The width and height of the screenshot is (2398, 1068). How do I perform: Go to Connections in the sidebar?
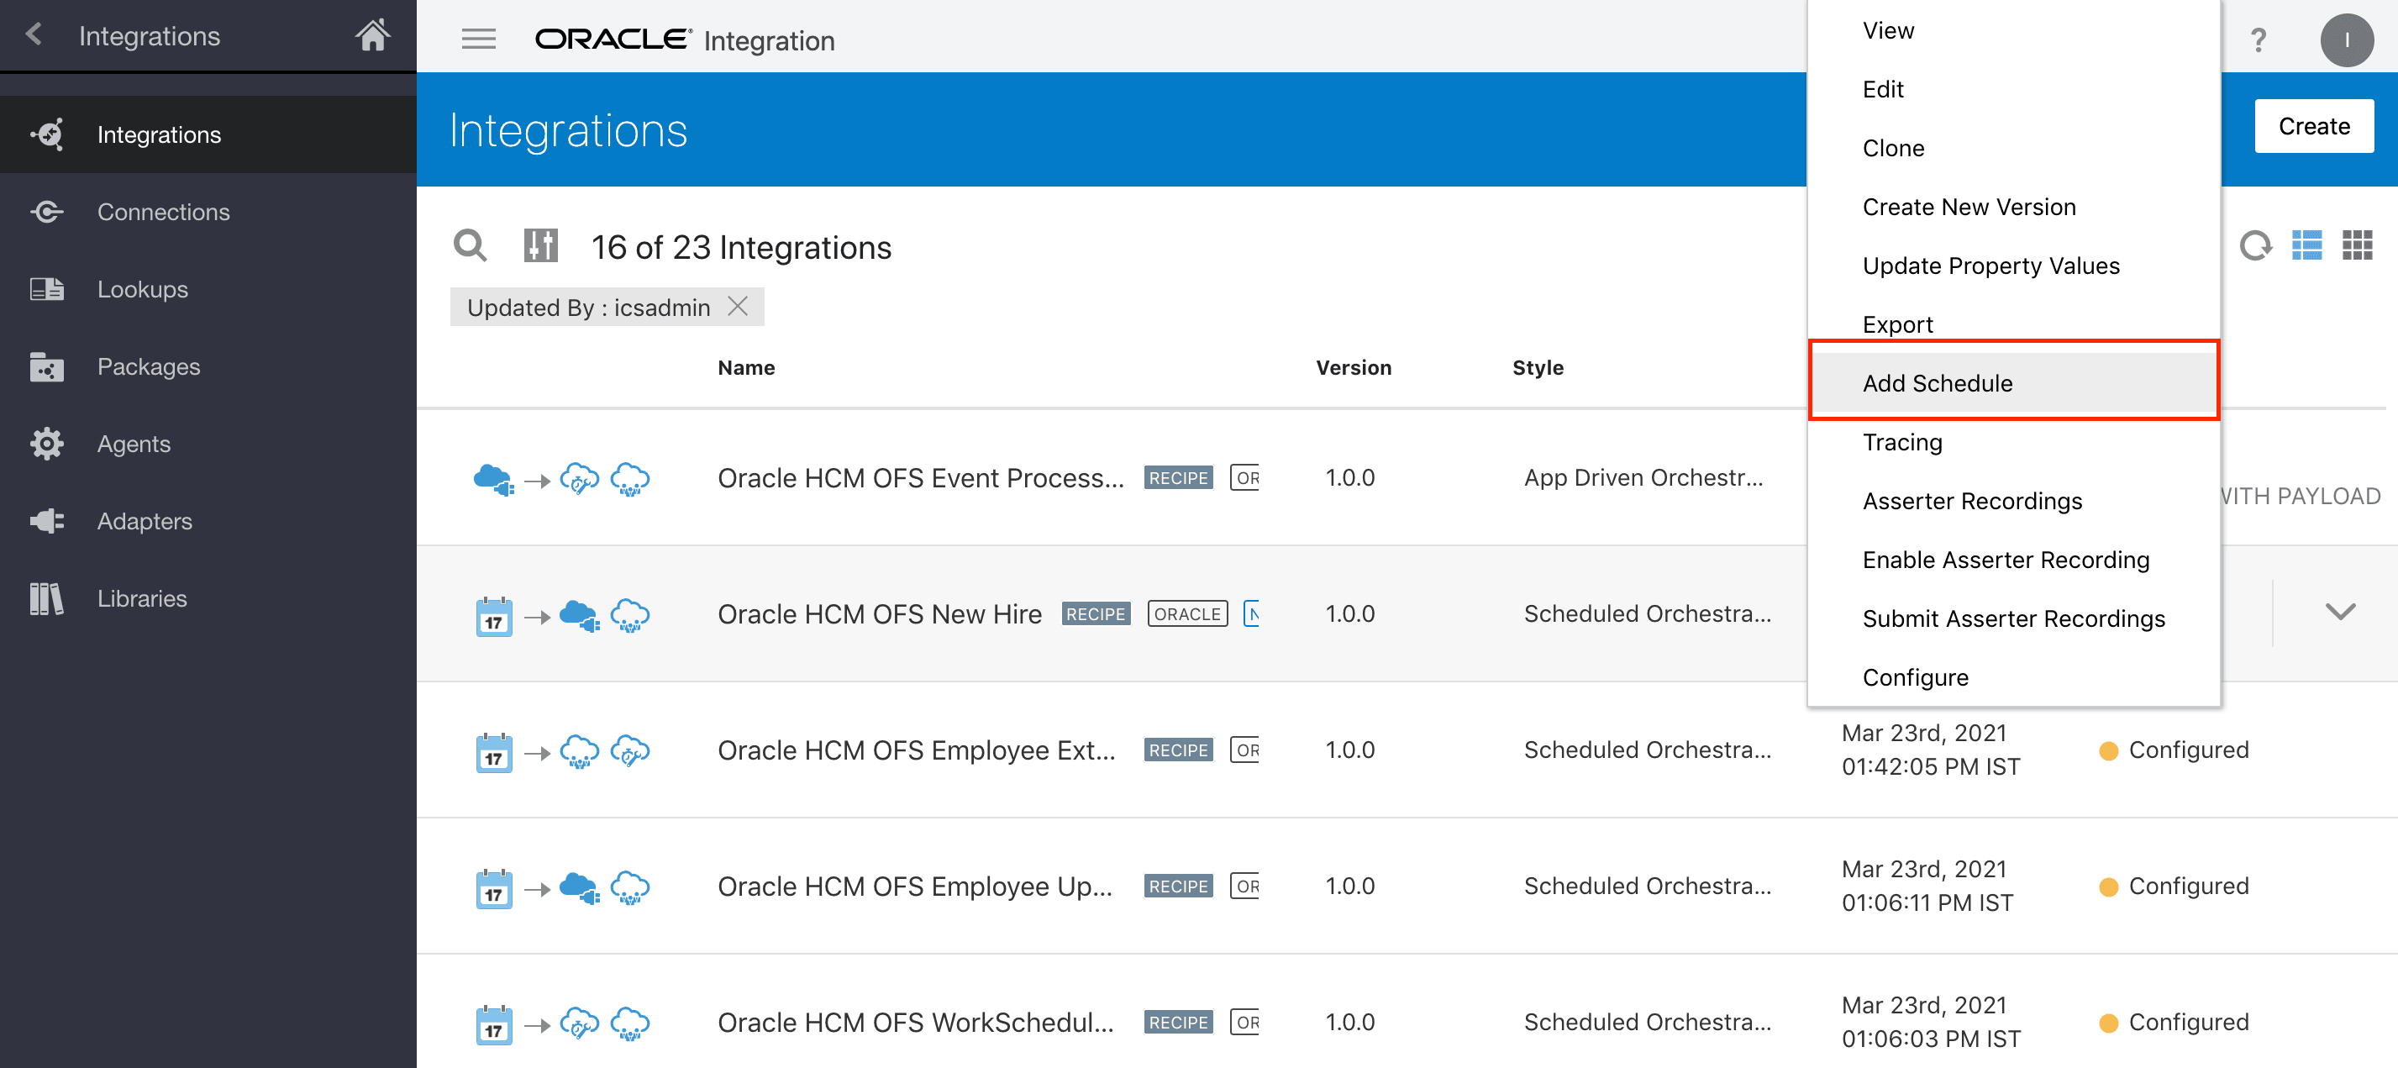point(163,212)
